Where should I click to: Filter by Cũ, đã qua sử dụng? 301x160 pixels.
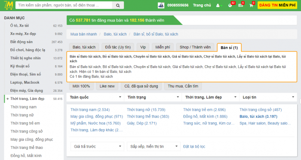coord(141,86)
